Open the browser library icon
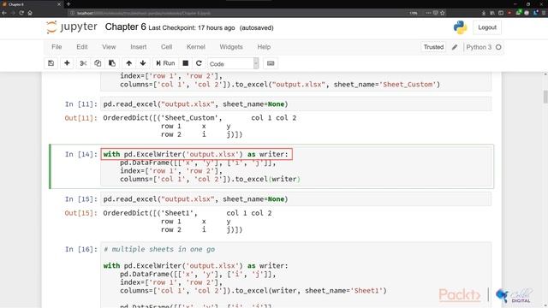This screenshot has width=548, height=308. pyautogui.click(x=492, y=13)
